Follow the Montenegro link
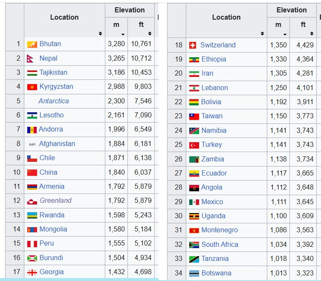Viewport: 321px width, 281px height. click(x=220, y=230)
